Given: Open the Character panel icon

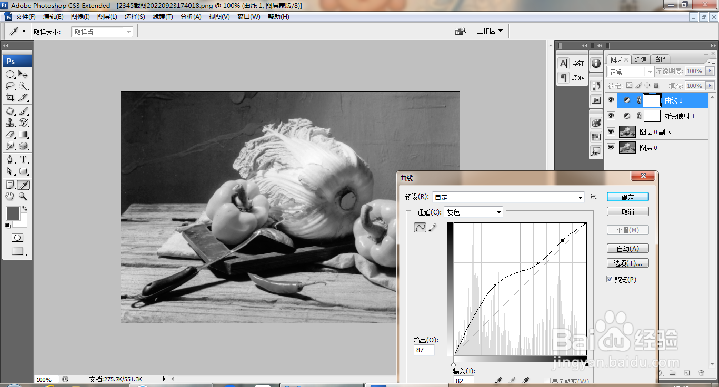Looking at the screenshot, I should [564, 64].
